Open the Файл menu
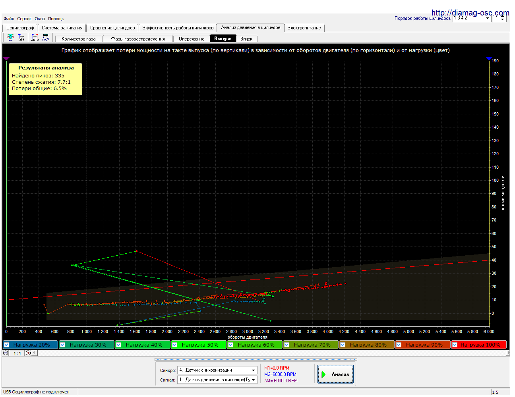This screenshot has height=397, width=515. [x=9, y=19]
